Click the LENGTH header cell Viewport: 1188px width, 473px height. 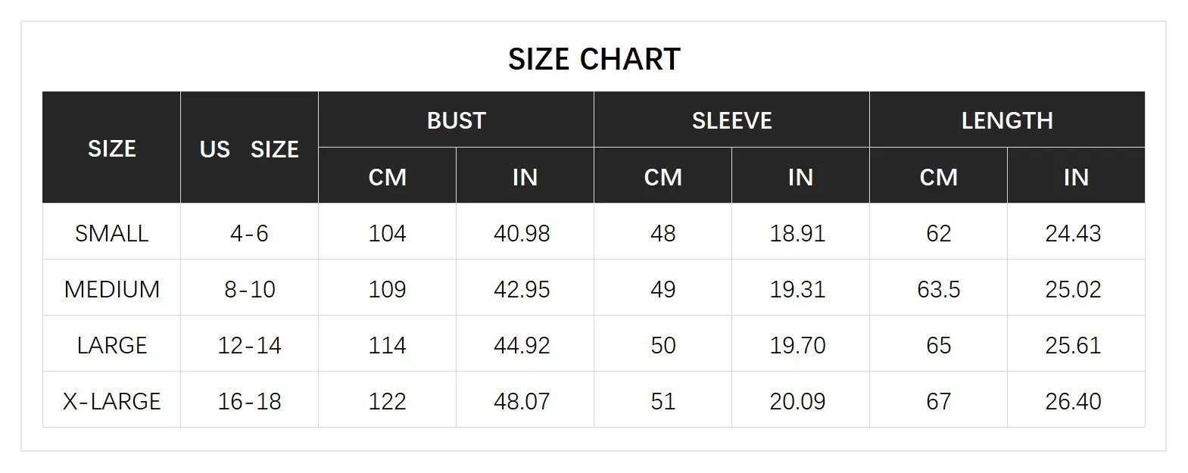coord(1007,120)
